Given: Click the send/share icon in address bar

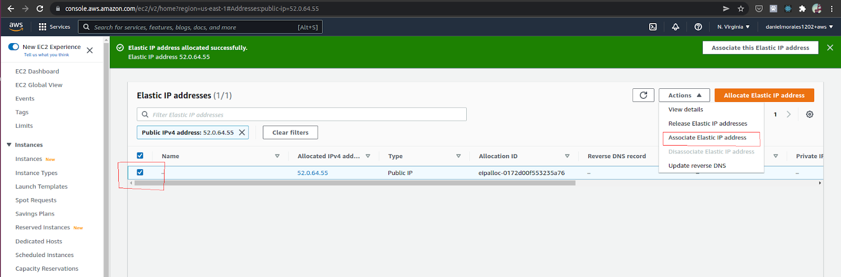Looking at the screenshot, I should pos(726,8).
